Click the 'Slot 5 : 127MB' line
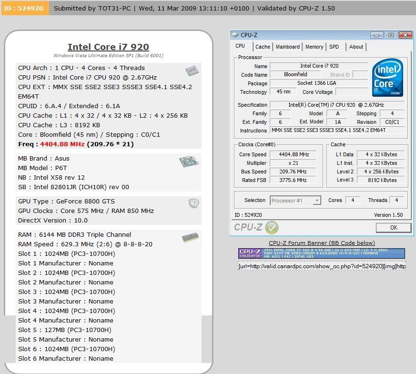Viewport: 416px width, 374px height. pyautogui.click(x=65, y=330)
